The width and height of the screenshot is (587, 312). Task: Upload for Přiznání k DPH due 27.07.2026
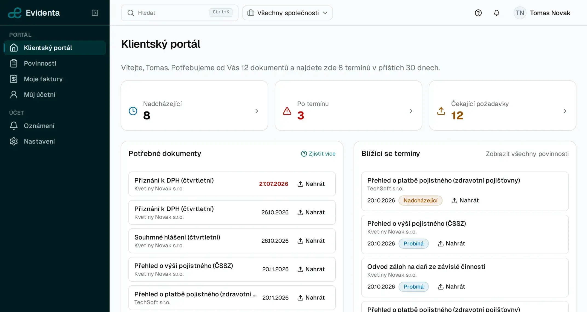[311, 184]
